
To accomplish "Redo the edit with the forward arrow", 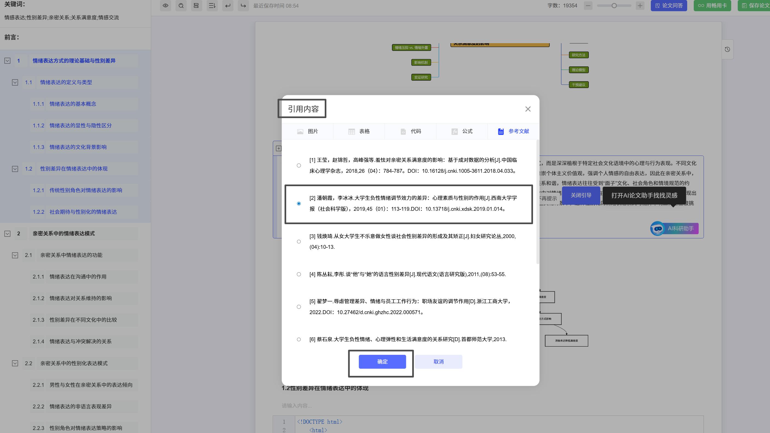I will coord(243,5).
